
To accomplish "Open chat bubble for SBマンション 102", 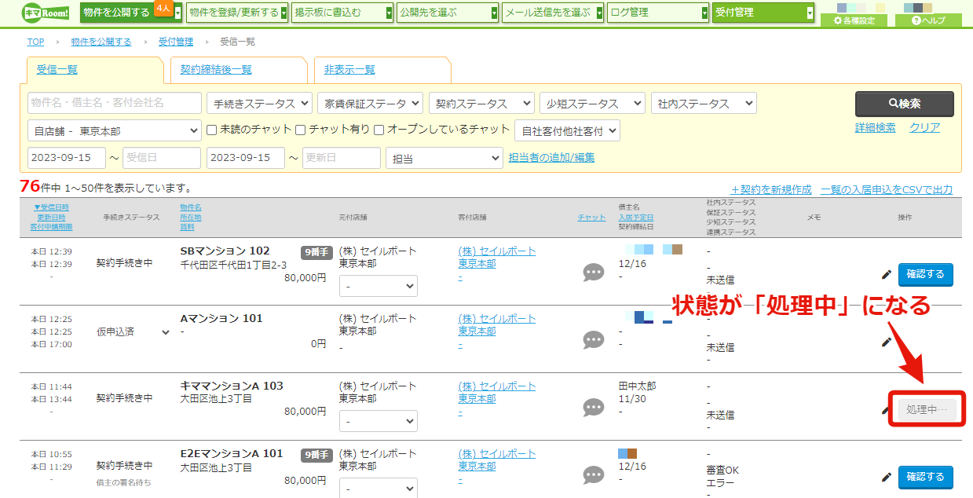I will click(594, 272).
